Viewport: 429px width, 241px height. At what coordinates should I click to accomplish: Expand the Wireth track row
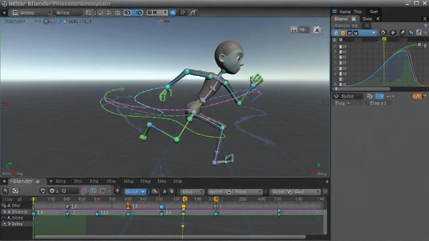pyautogui.click(x=9, y=212)
